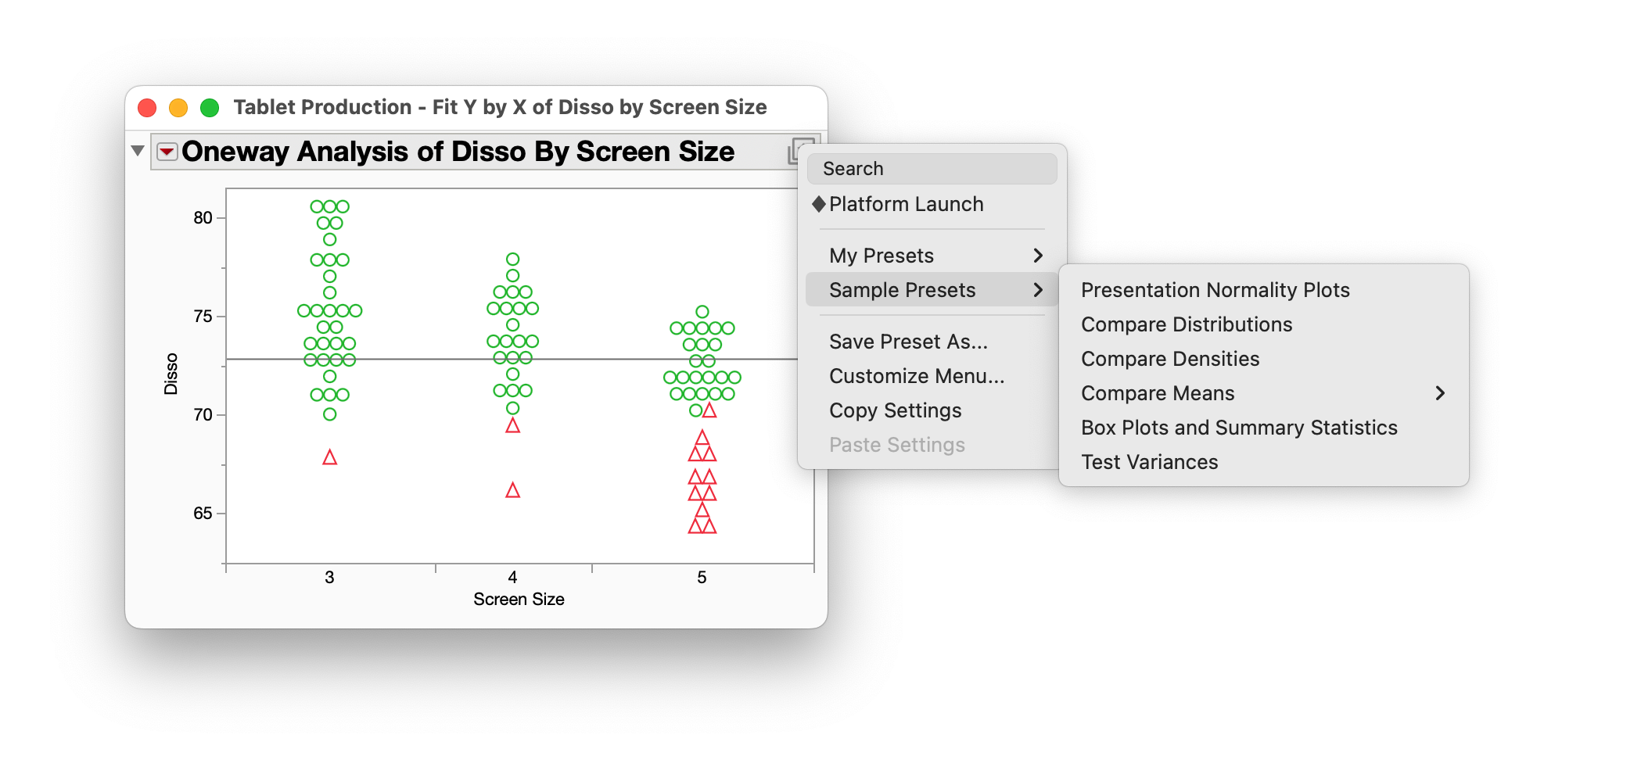Pick Box Plots and Summary Statistics
1641x777 pixels.
pos(1239,428)
